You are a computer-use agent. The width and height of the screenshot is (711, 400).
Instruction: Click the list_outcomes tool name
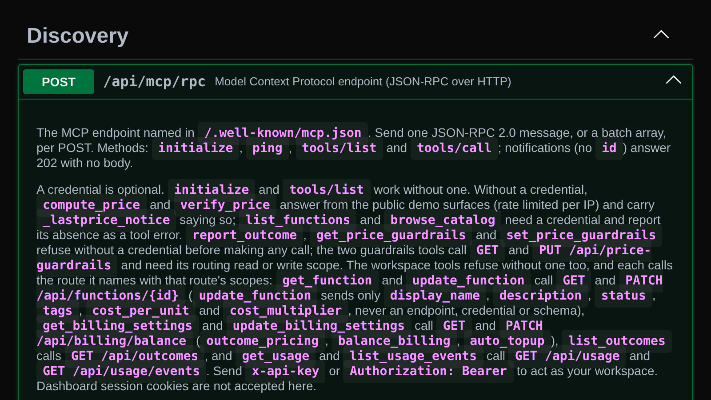617,341
